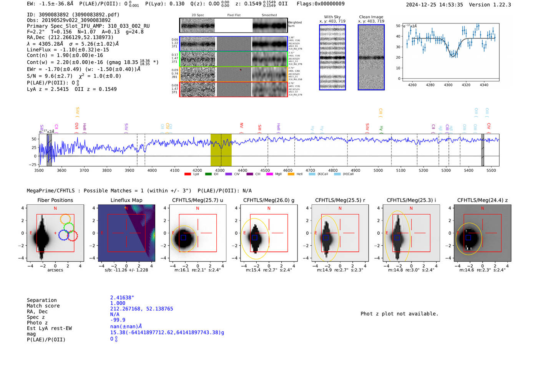This screenshot has width=538, height=366.
Task: Click the blue square in r-band cutout
Action: click(x=325, y=238)
